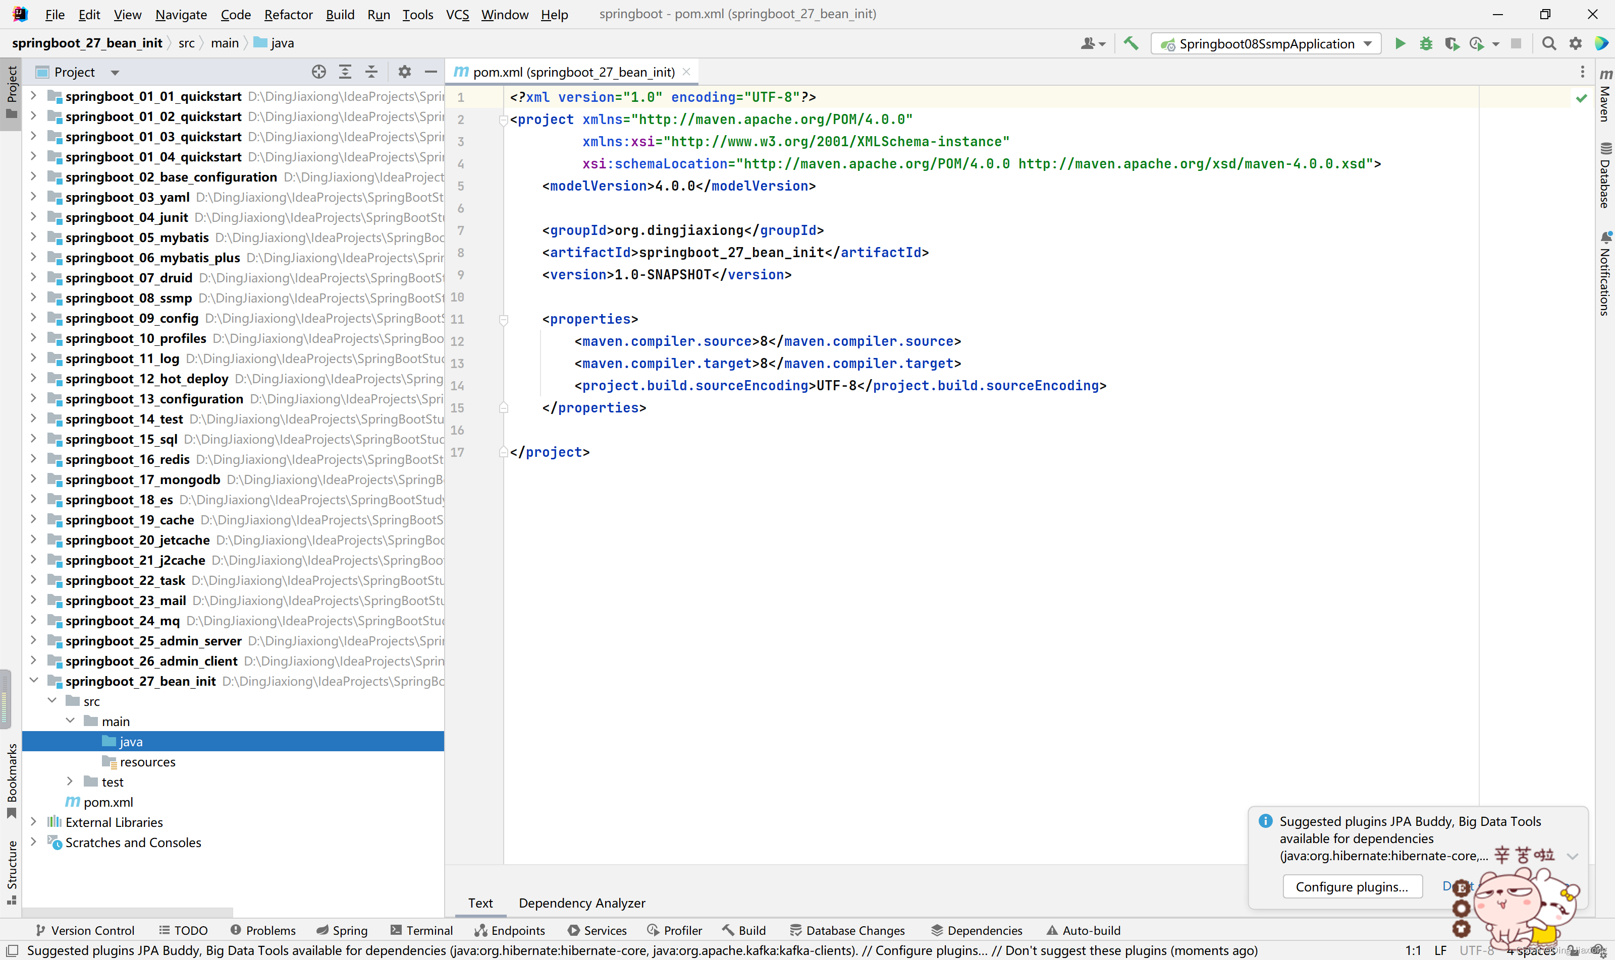
Task: Collapse the src folder
Action: [x=52, y=701]
